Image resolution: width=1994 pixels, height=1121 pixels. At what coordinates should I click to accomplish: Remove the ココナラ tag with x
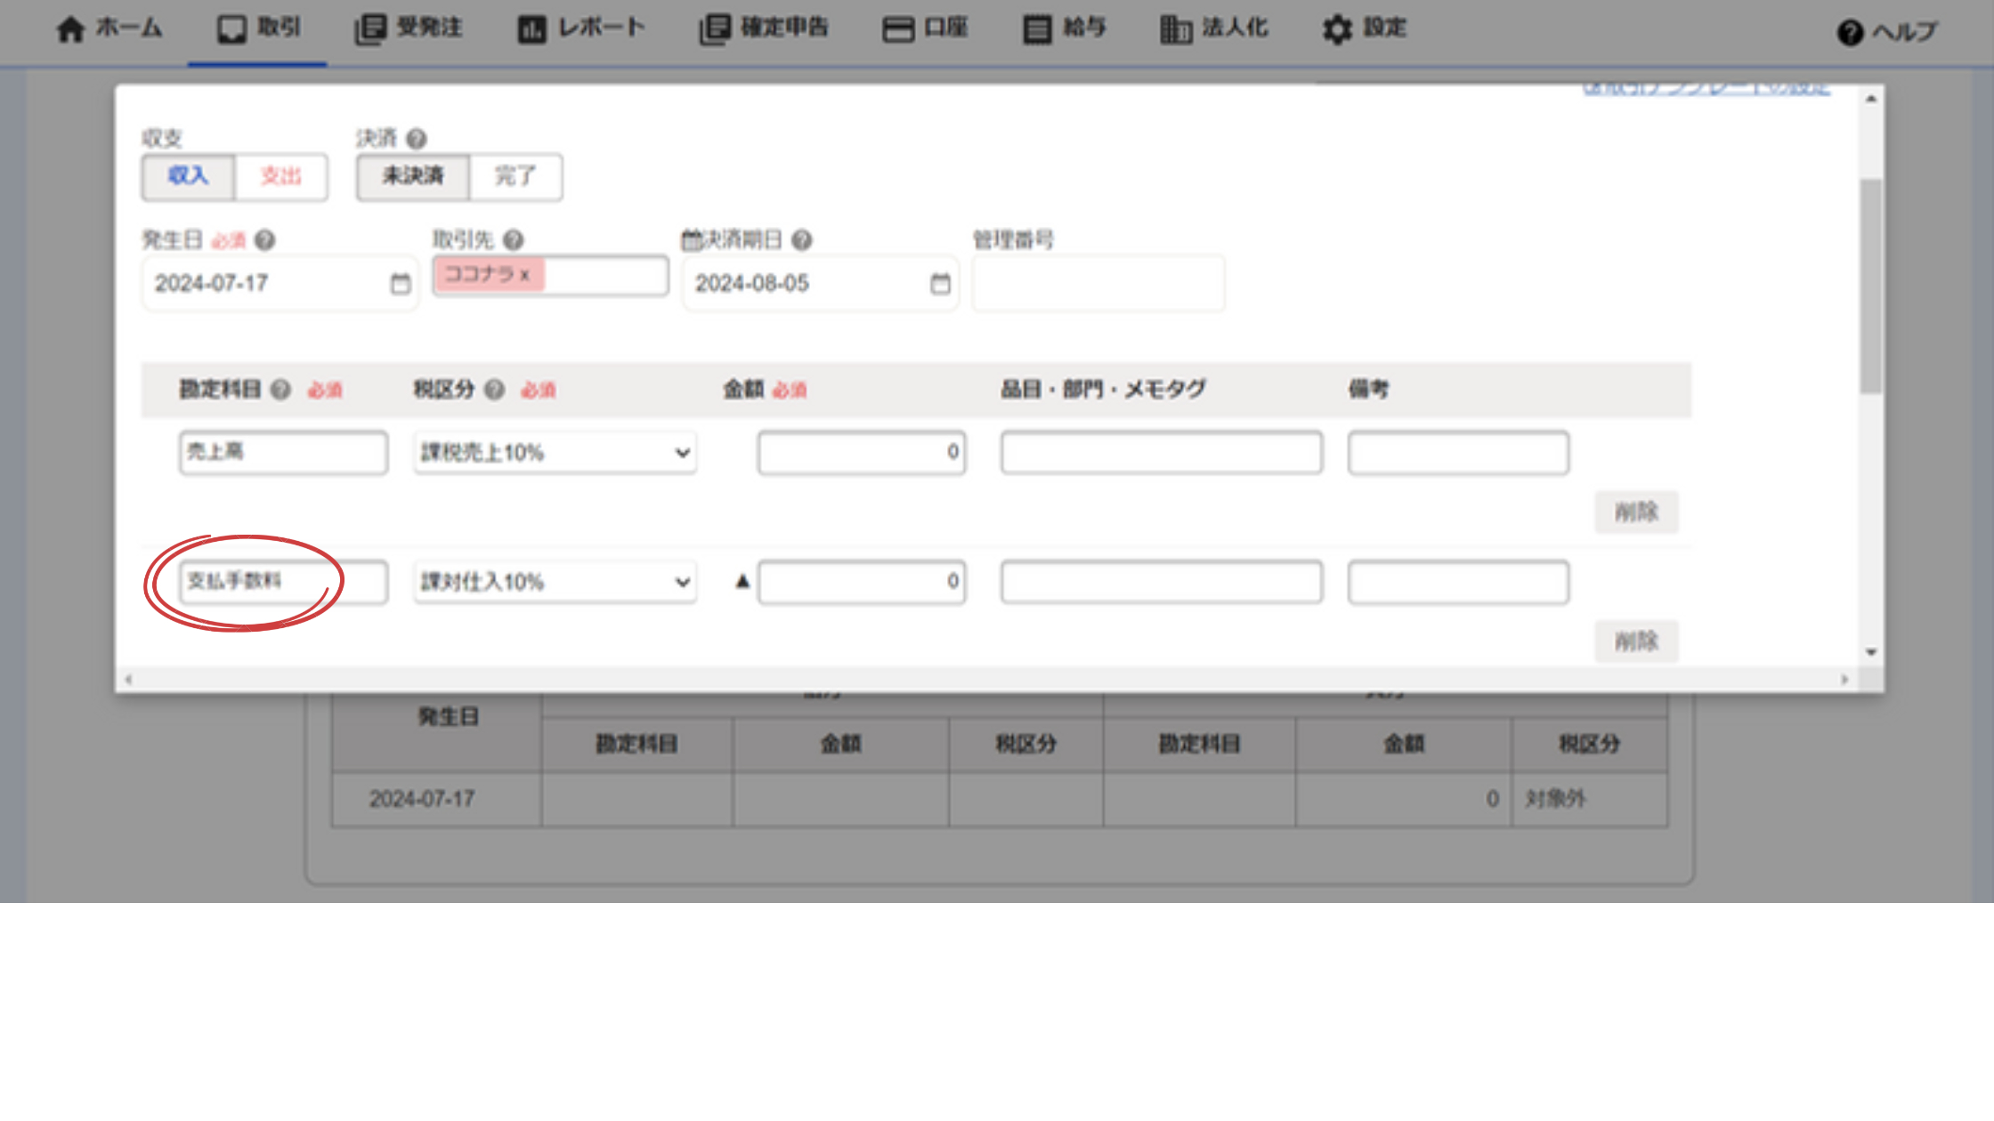coord(525,275)
